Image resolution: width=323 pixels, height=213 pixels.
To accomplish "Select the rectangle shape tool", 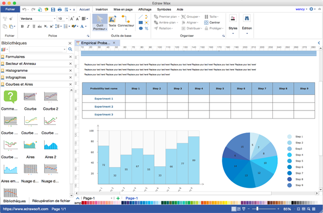I will [x=141, y=23].
